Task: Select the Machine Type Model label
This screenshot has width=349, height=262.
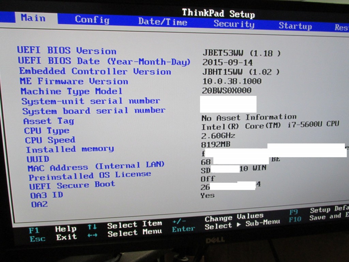Action: point(72,91)
